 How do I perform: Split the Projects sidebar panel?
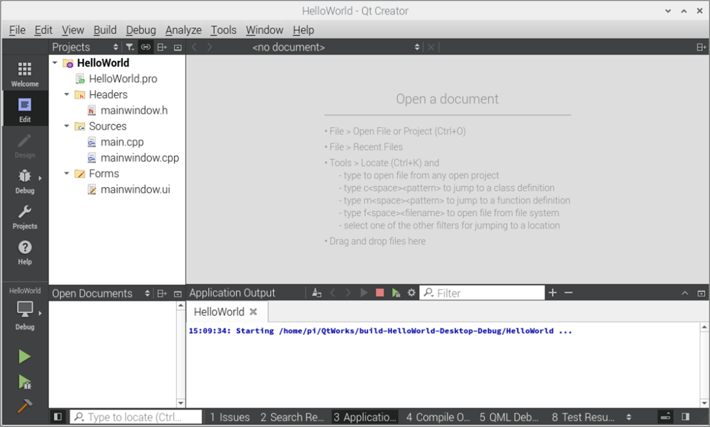click(x=162, y=47)
